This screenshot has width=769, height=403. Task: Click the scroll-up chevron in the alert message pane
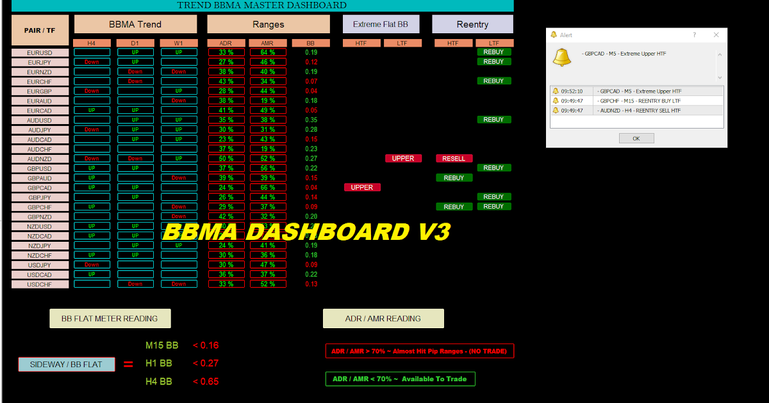pos(720,54)
